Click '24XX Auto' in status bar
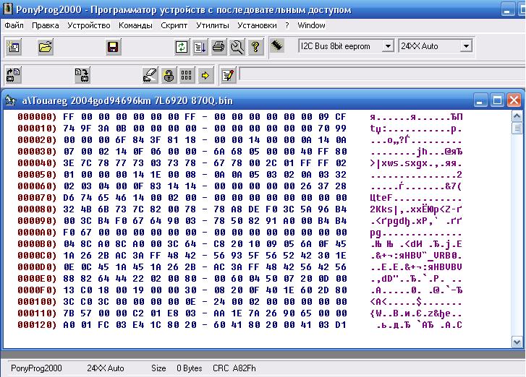Image resolution: width=526 pixels, height=377 pixels. click(x=106, y=368)
